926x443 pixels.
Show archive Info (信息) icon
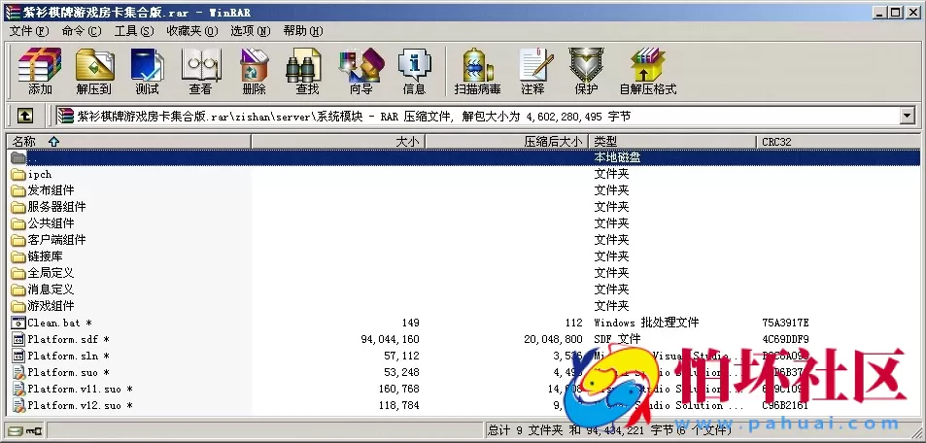414,72
